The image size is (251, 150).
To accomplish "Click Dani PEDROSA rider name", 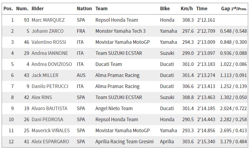I will point(47,120).
